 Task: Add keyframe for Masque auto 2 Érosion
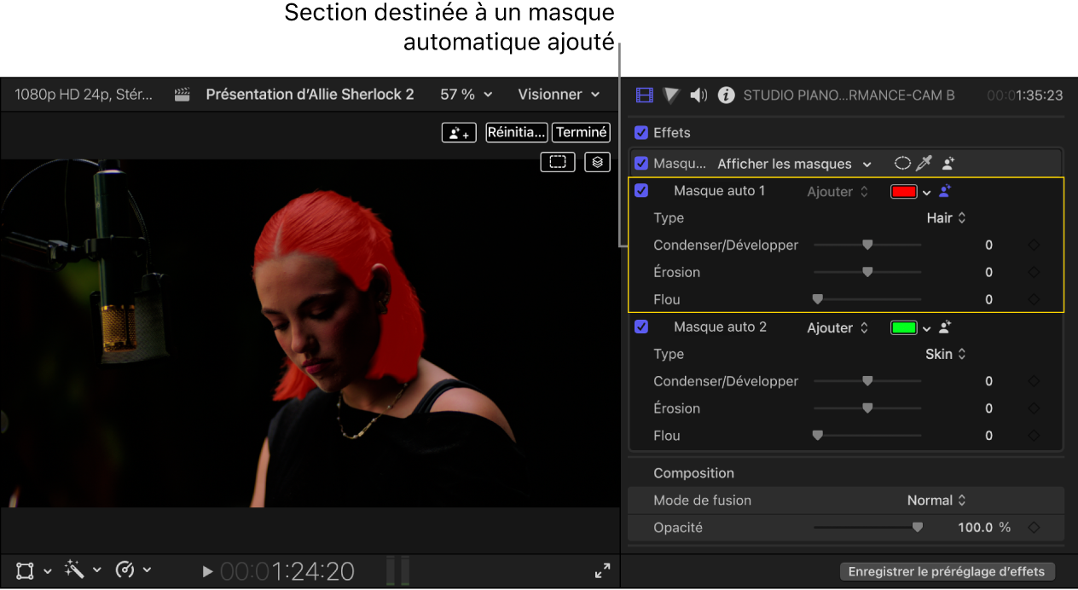click(x=1034, y=409)
